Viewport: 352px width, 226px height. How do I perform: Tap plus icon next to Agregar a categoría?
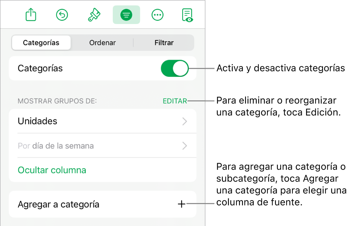181,204
